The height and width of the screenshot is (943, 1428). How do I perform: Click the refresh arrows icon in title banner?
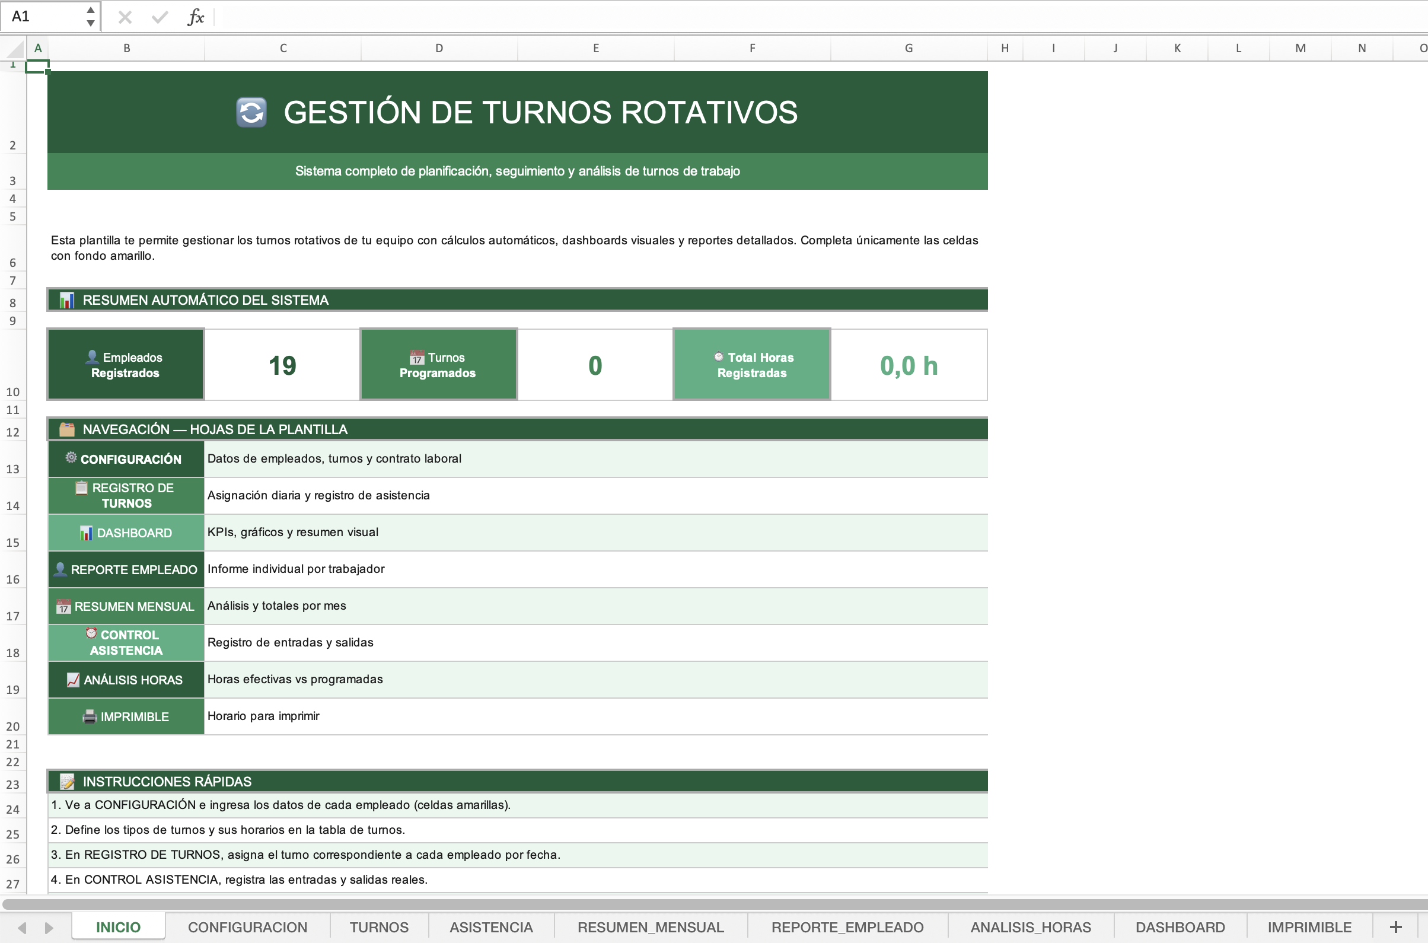coord(251,113)
